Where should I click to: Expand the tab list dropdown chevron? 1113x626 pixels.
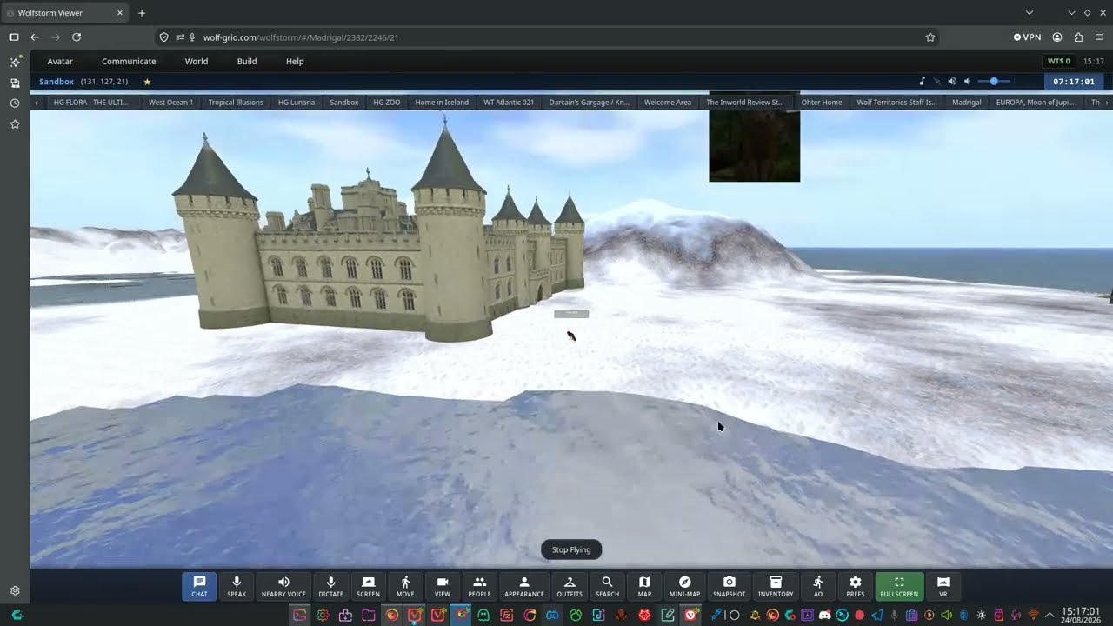point(1030,13)
